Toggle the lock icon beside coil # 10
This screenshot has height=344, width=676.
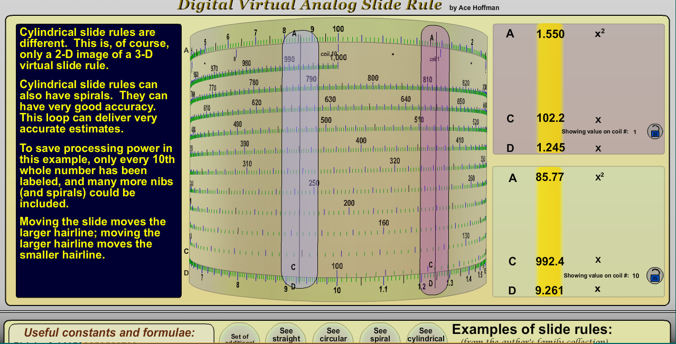(655, 275)
